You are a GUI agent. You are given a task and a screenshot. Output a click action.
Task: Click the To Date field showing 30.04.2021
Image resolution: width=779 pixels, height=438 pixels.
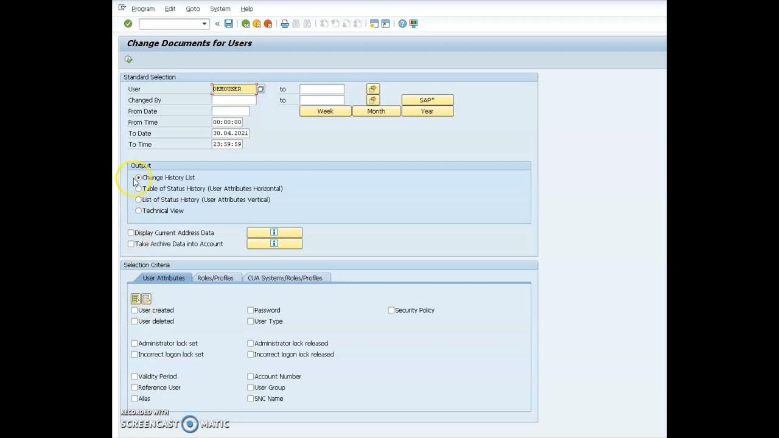pos(231,133)
